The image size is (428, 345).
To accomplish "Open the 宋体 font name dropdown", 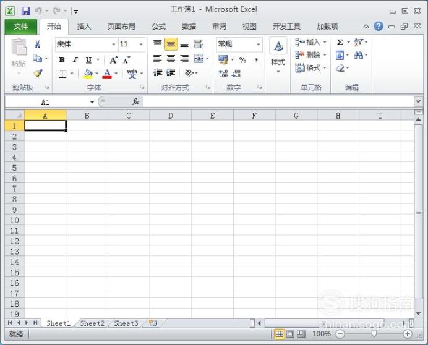I will point(114,45).
